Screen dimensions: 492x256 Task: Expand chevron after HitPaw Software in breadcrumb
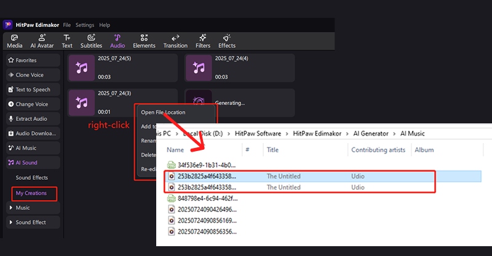pos(287,134)
